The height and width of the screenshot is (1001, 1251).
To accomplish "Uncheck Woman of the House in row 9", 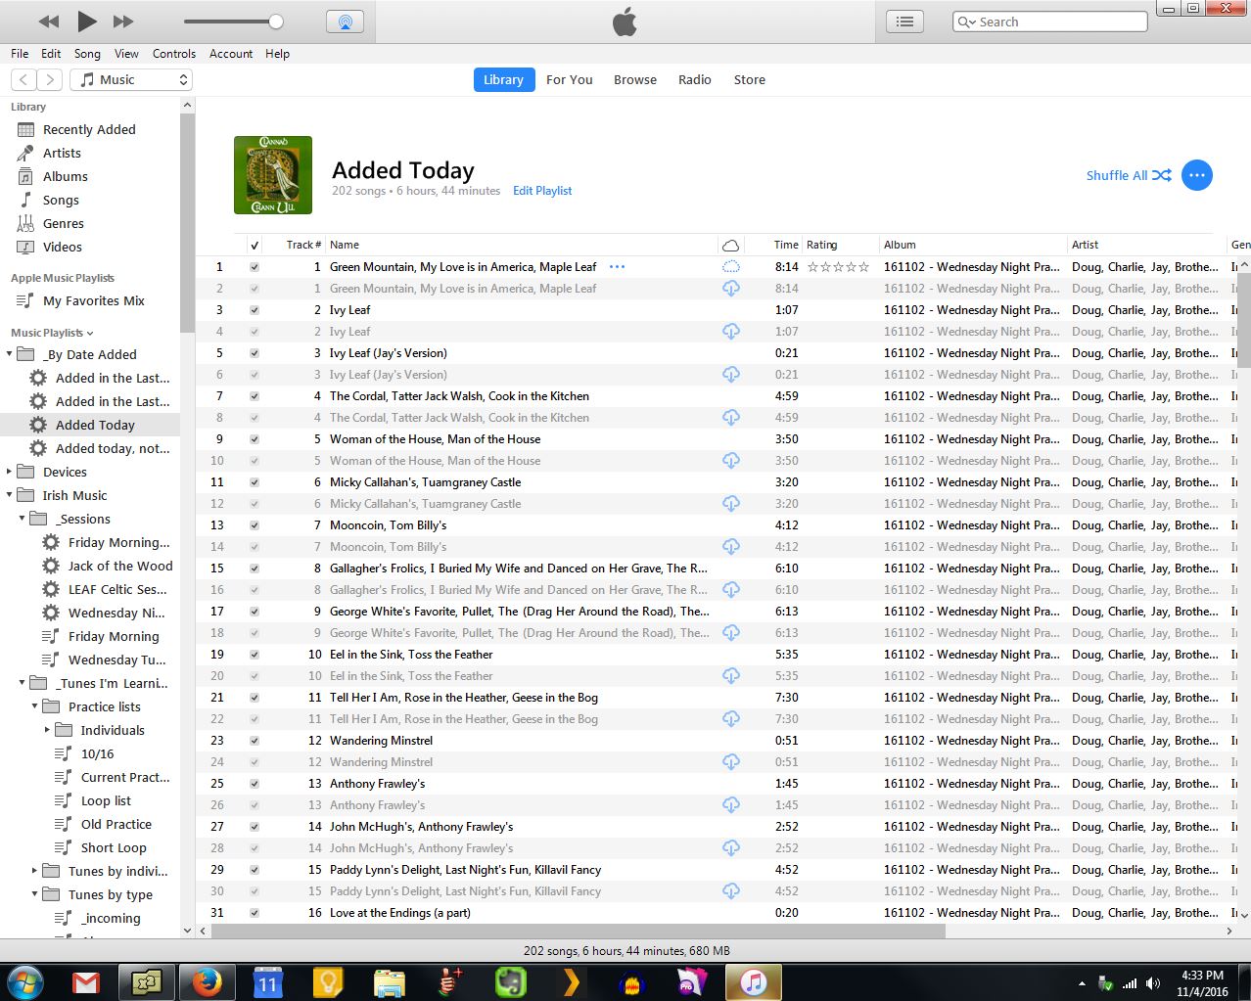I will [x=255, y=438].
